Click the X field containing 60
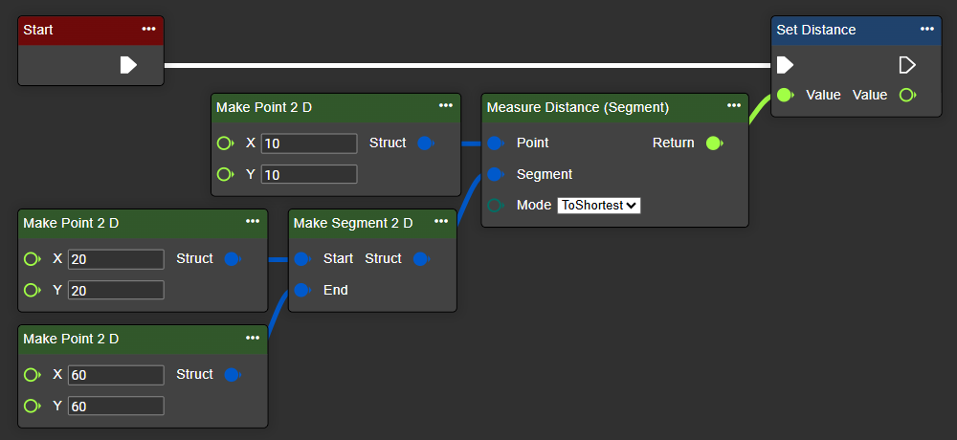The image size is (957, 440). point(116,375)
